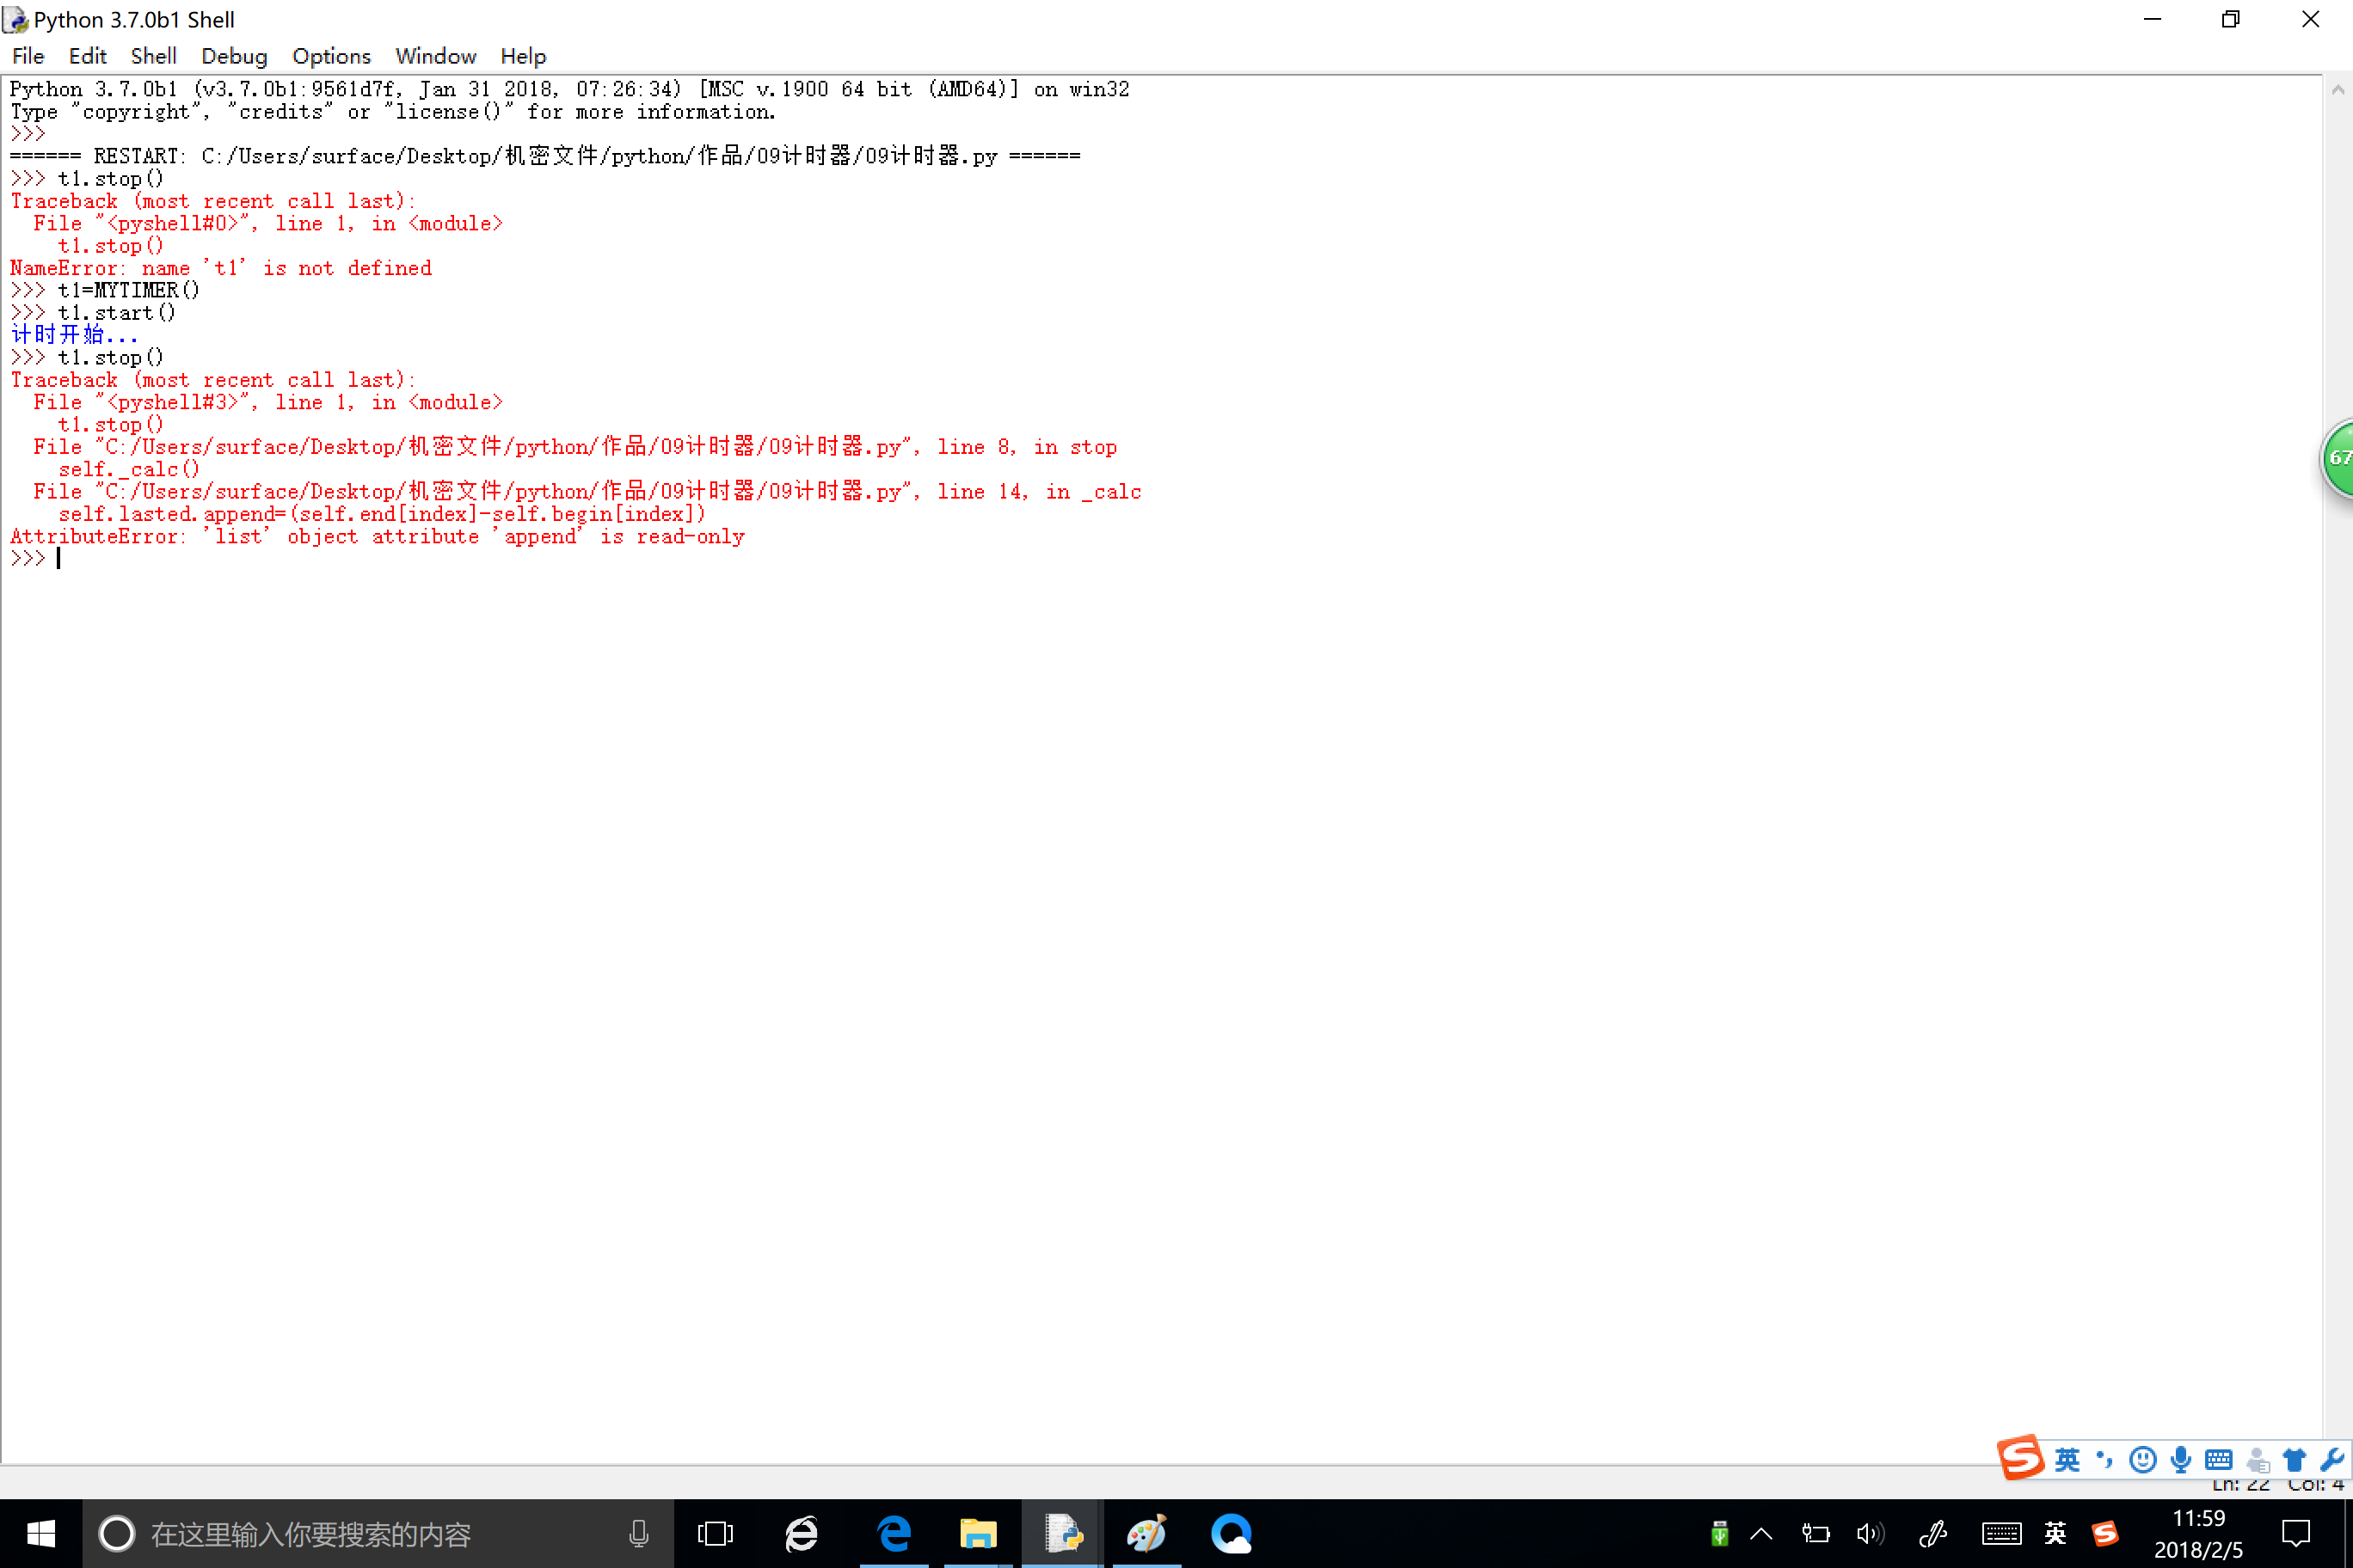Expand hidden system tray icons
2353x1568 pixels.
tap(1762, 1533)
